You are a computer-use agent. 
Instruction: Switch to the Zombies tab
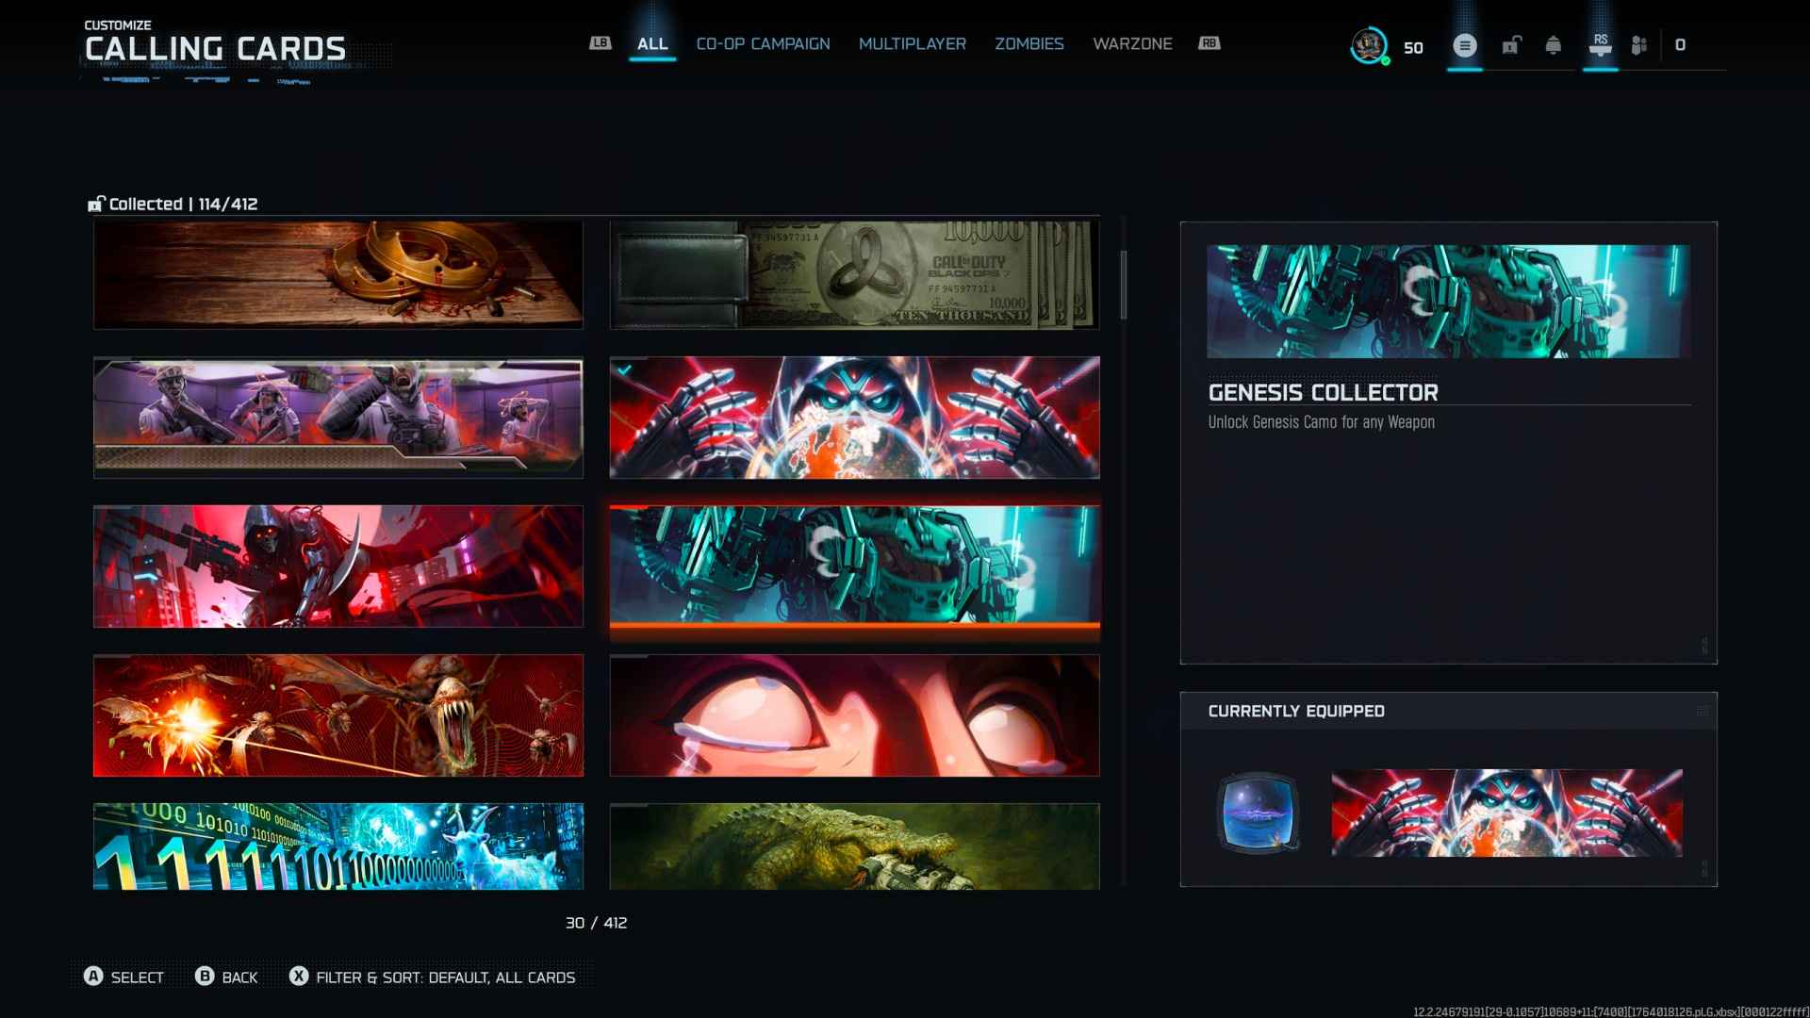click(1028, 44)
